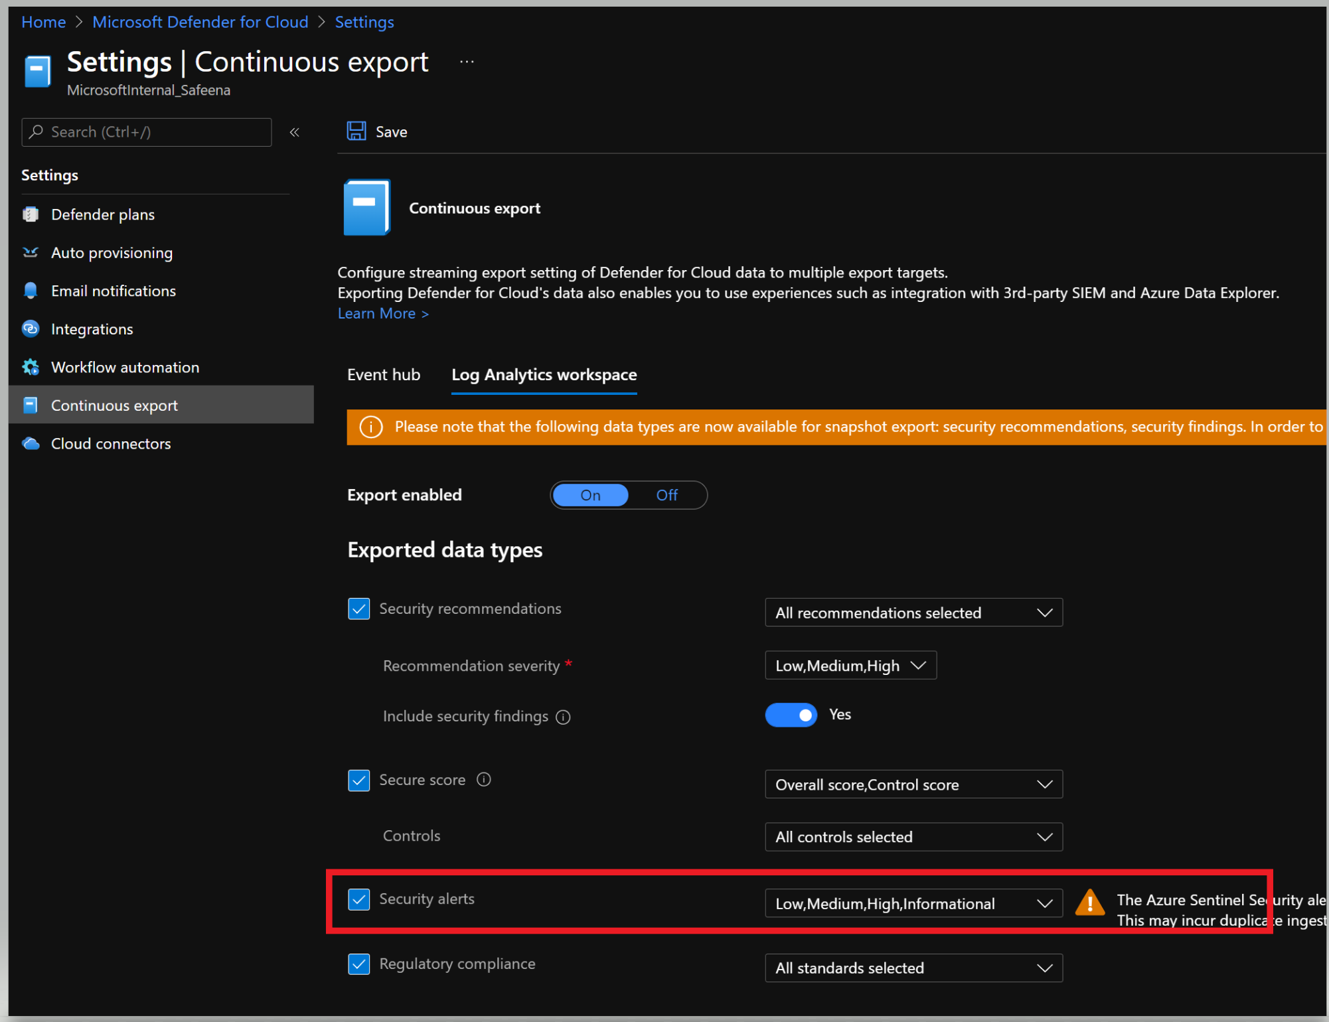Click the sidebar Search input field
The image size is (1329, 1022).
153,132
